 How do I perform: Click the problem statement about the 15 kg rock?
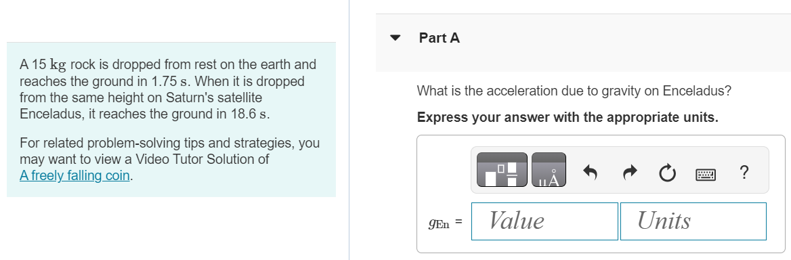[168, 89]
